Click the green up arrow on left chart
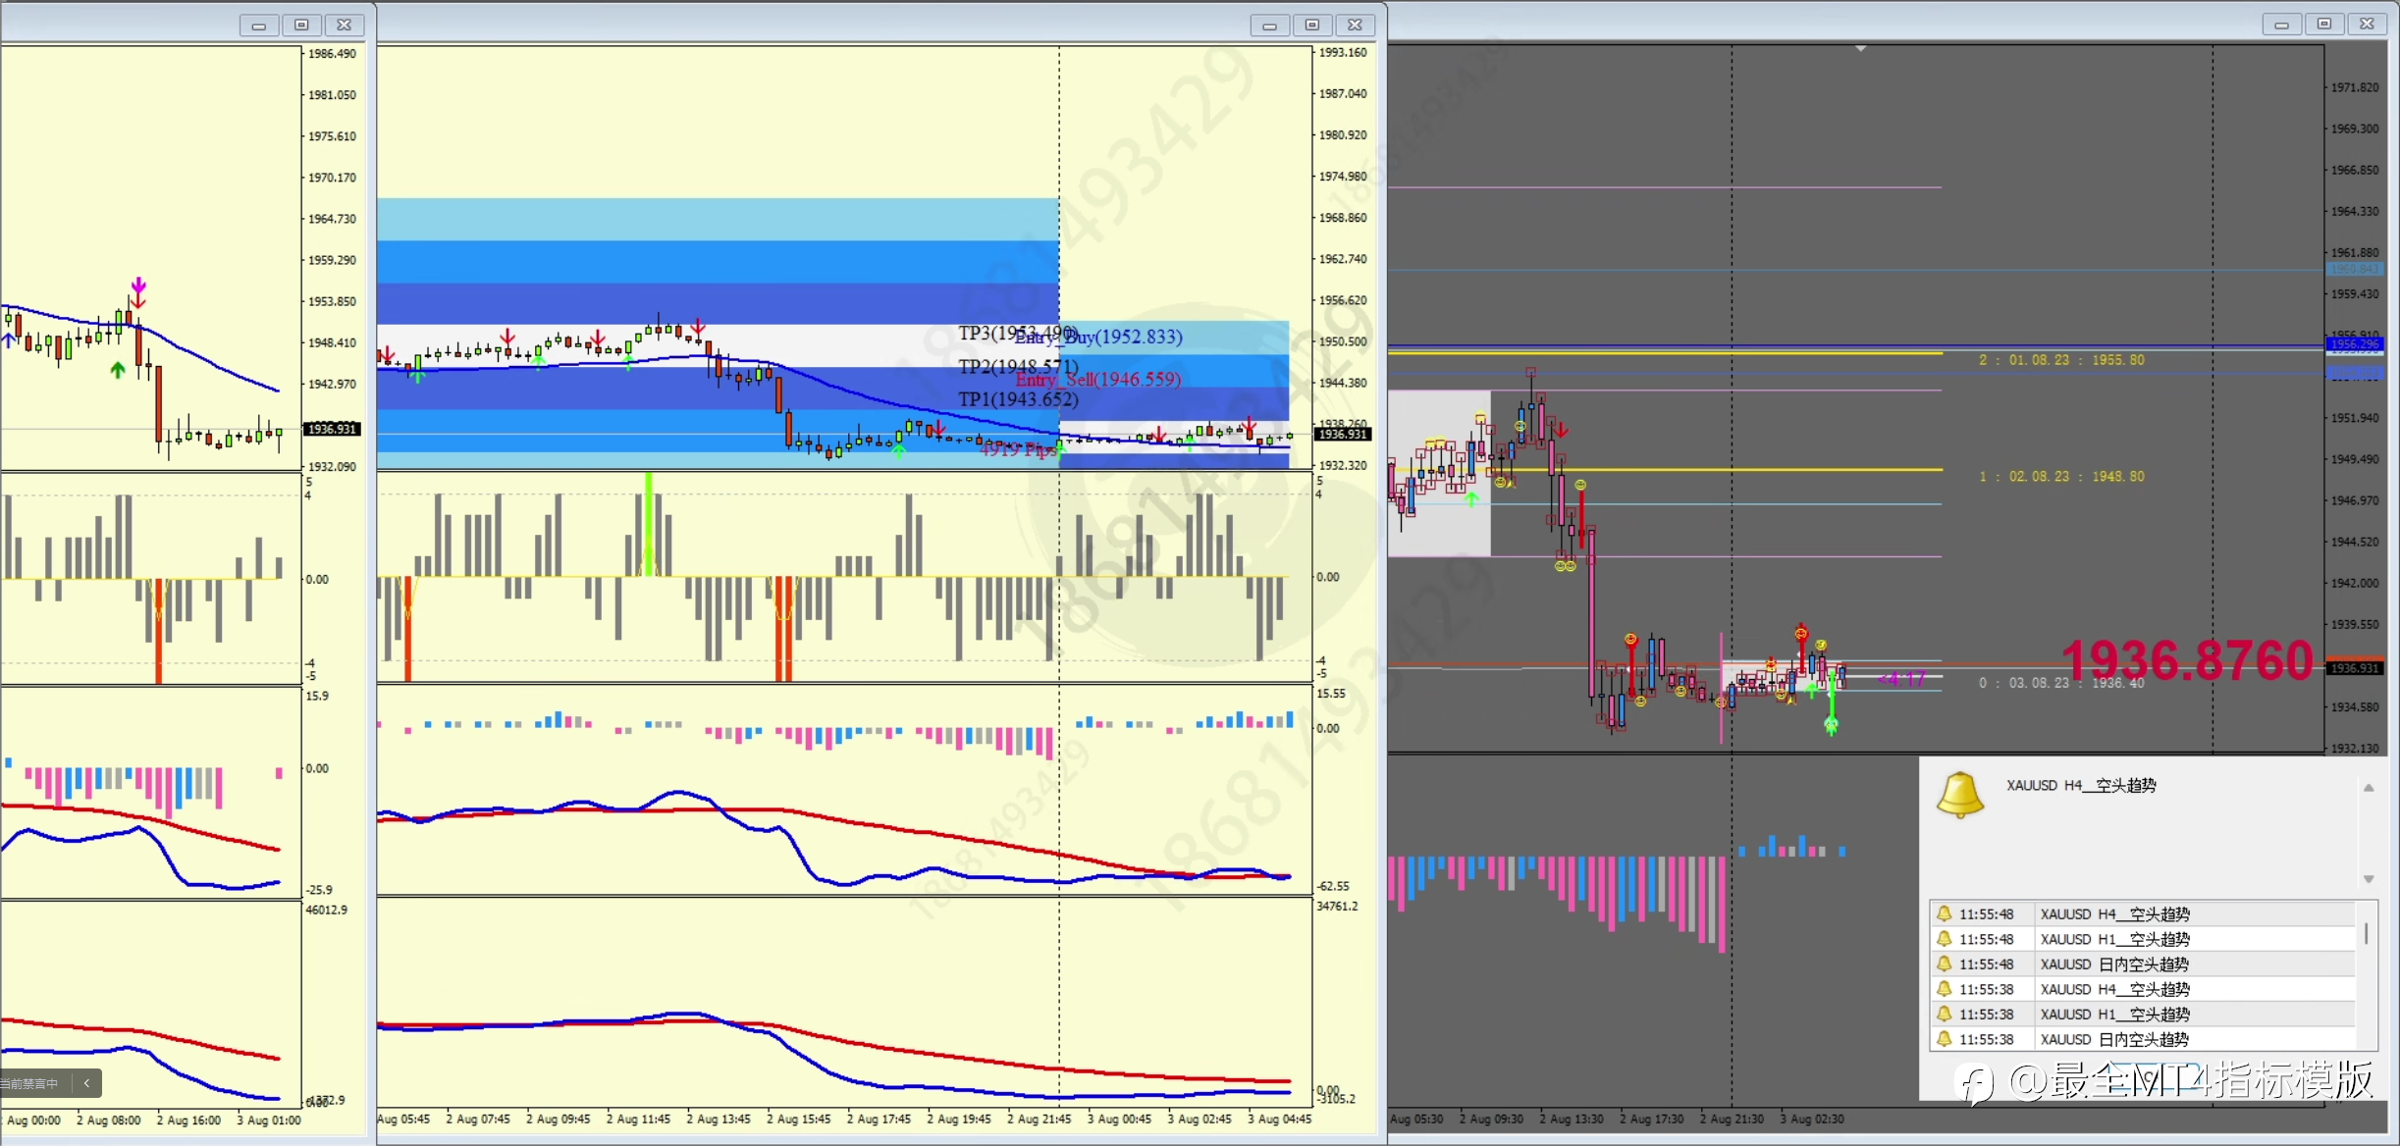 pyautogui.click(x=118, y=370)
